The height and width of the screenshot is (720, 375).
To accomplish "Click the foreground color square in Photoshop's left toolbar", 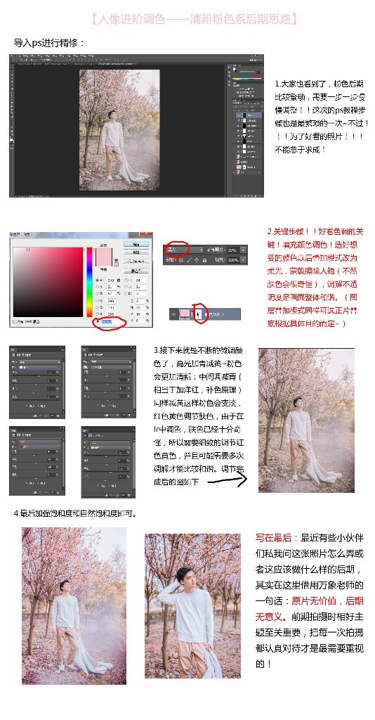I will (x=11, y=140).
